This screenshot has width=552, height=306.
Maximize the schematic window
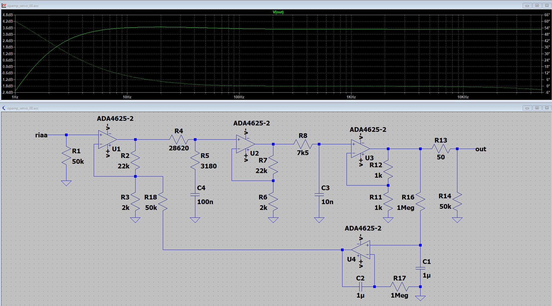537,108
